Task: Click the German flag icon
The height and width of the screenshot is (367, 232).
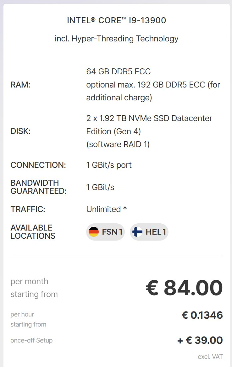Action: (x=94, y=232)
